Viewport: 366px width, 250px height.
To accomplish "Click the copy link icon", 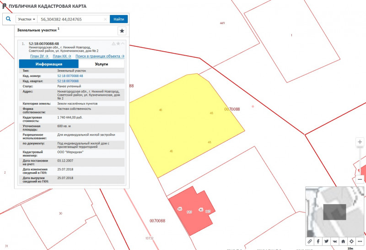I will [310, 241].
